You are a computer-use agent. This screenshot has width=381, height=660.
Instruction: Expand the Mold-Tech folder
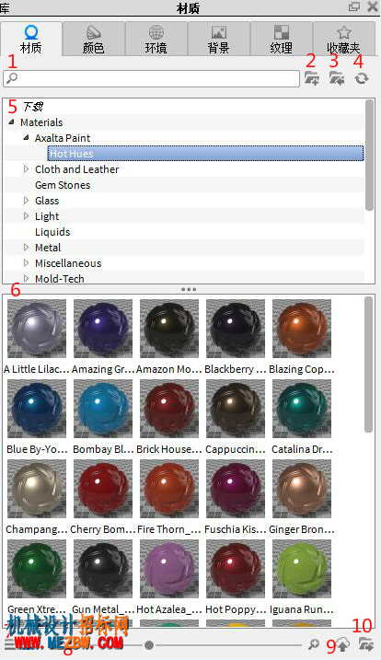point(26,278)
